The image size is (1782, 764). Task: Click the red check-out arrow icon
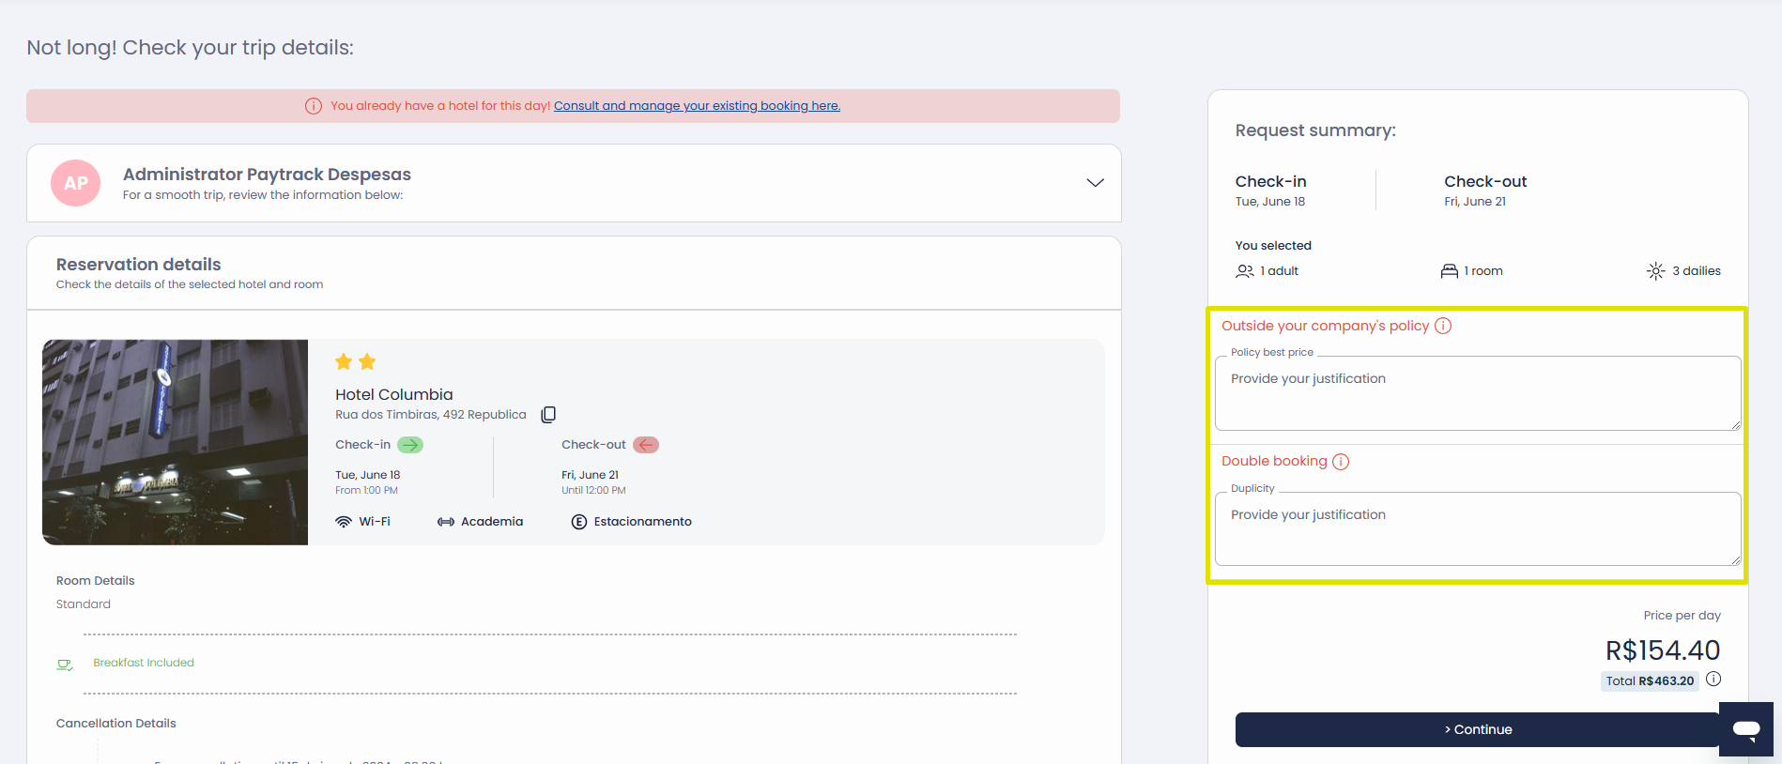click(646, 445)
